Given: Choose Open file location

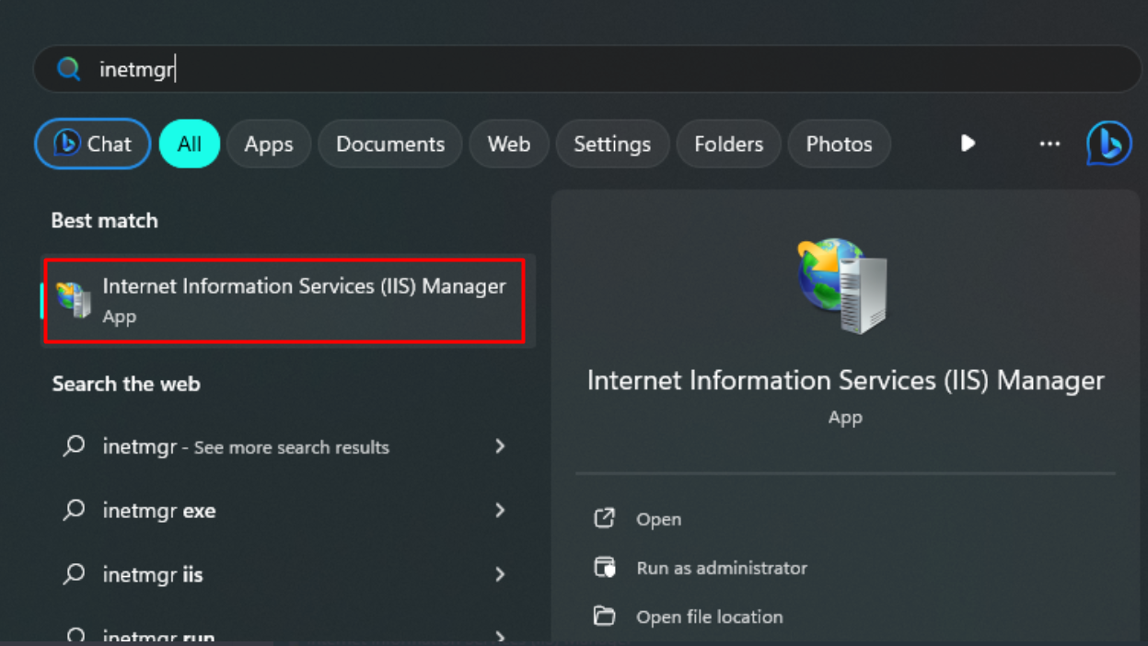Looking at the screenshot, I should [710, 617].
